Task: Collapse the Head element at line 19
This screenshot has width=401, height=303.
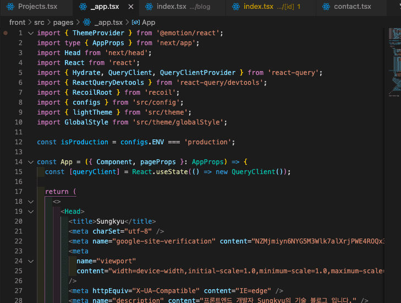Action: click(31, 212)
